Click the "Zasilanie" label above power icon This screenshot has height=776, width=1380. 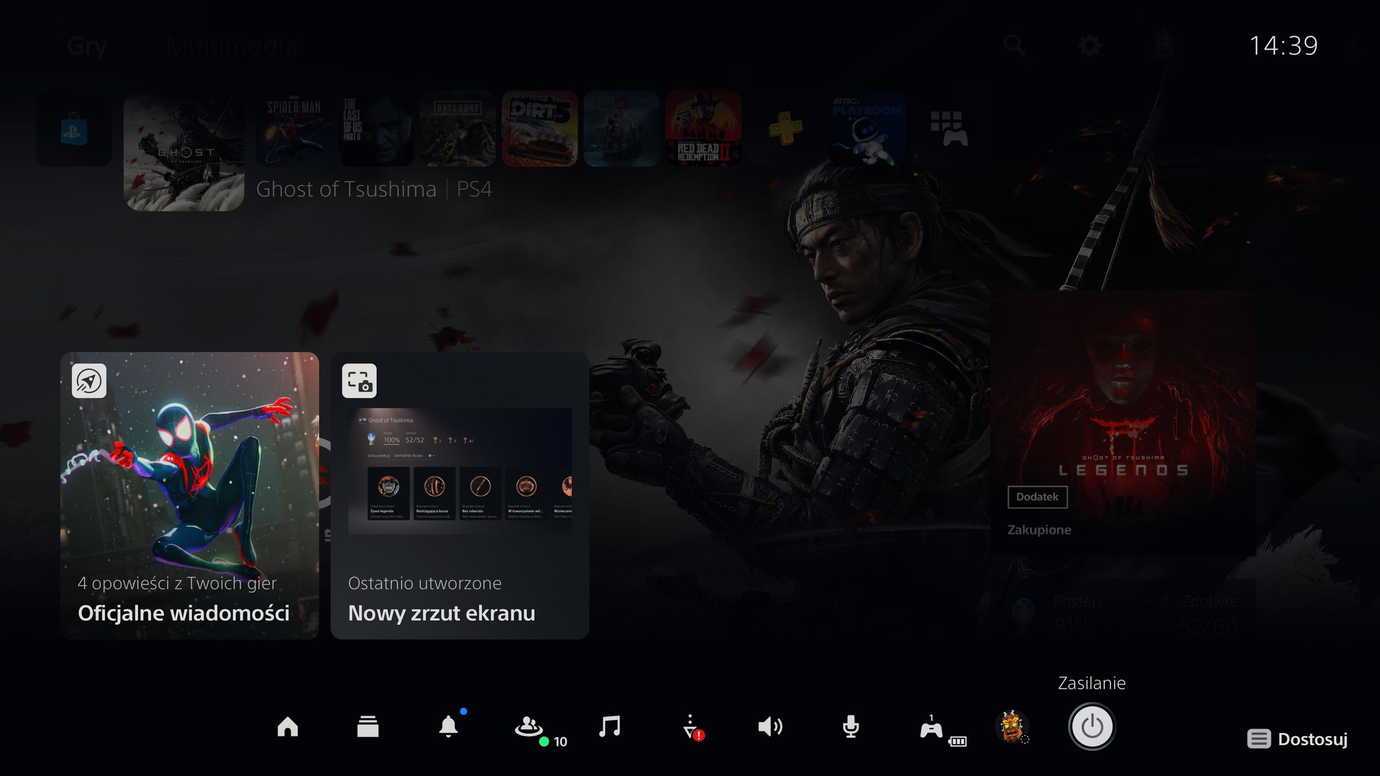pos(1092,683)
